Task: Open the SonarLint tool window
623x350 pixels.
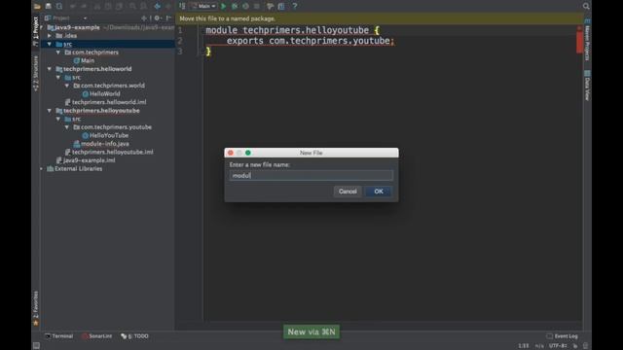Action: [x=97, y=336]
